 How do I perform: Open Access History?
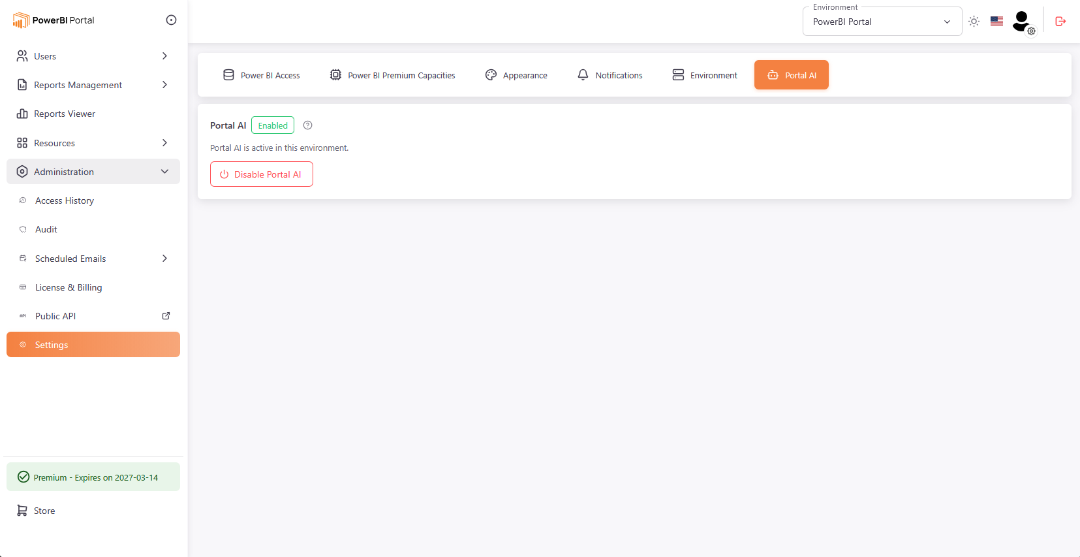[93, 200]
